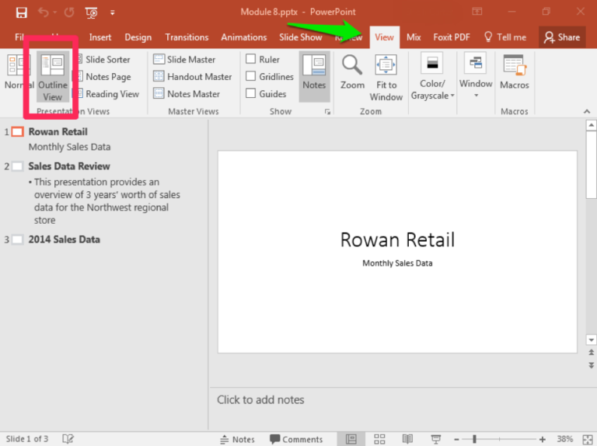The height and width of the screenshot is (446, 597).
Task: Toggle the Guides checkbox
Action: click(251, 93)
